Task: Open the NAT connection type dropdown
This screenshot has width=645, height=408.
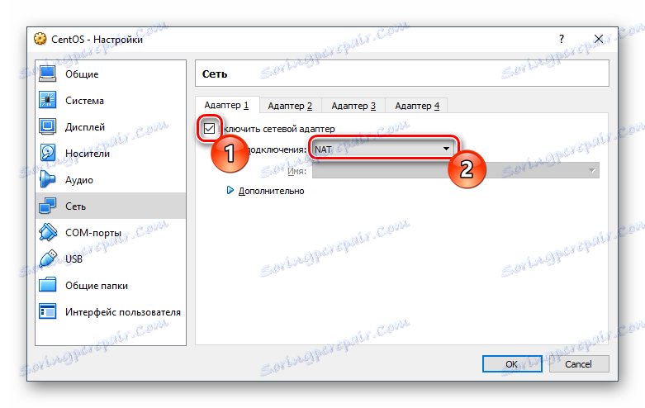Action: point(382,149)
